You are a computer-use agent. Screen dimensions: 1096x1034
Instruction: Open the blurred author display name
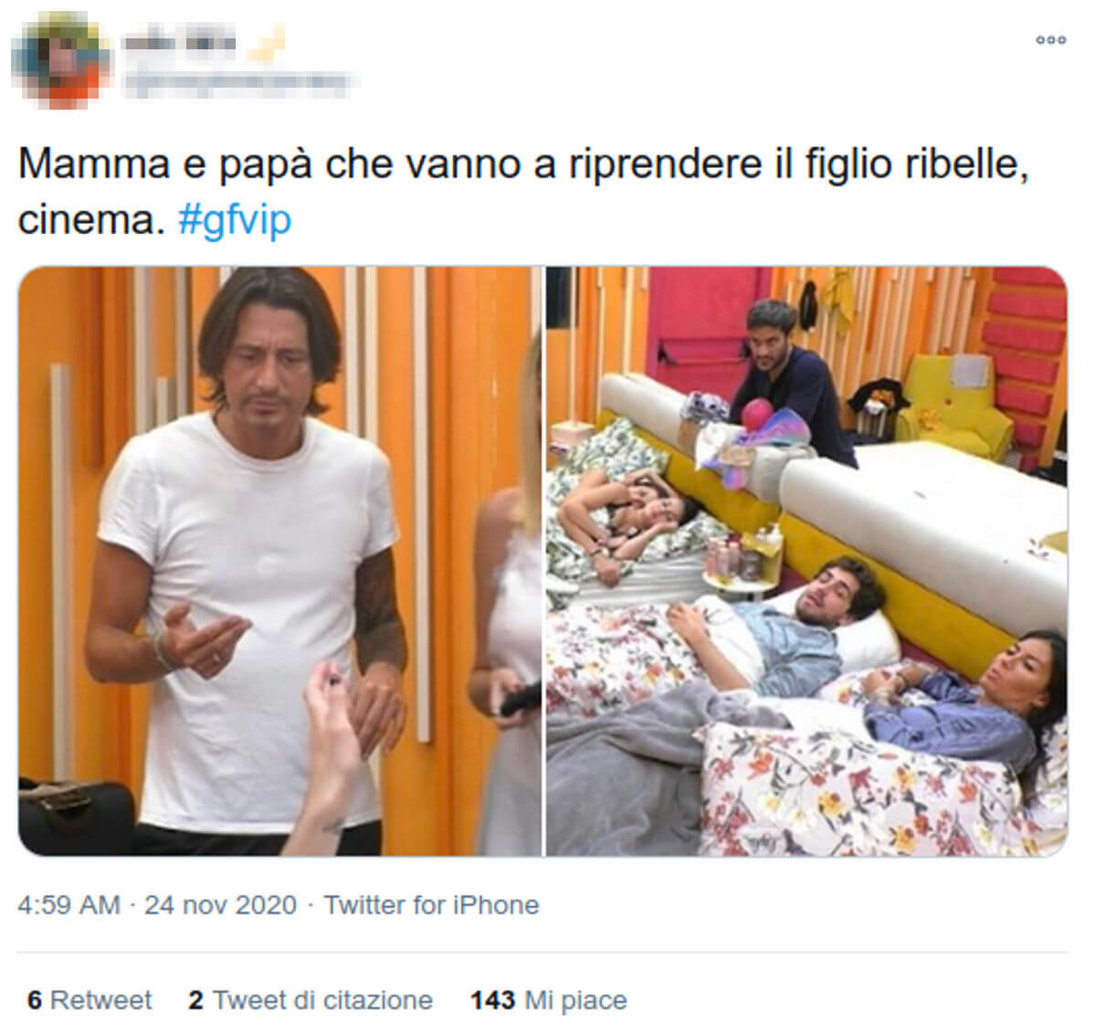[179, 42]
